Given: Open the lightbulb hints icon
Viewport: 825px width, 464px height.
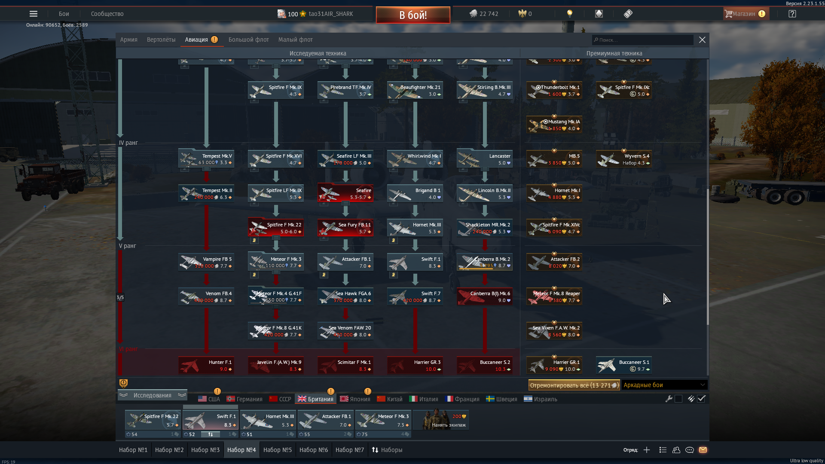Looking at the screenshot, I should click(570, 14).
